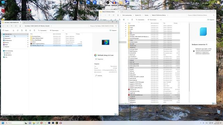Open a new tab in front Explorer window

pyautogui.click(x=24, y=23)
